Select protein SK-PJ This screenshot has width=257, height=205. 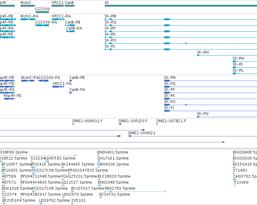point(169,108)
